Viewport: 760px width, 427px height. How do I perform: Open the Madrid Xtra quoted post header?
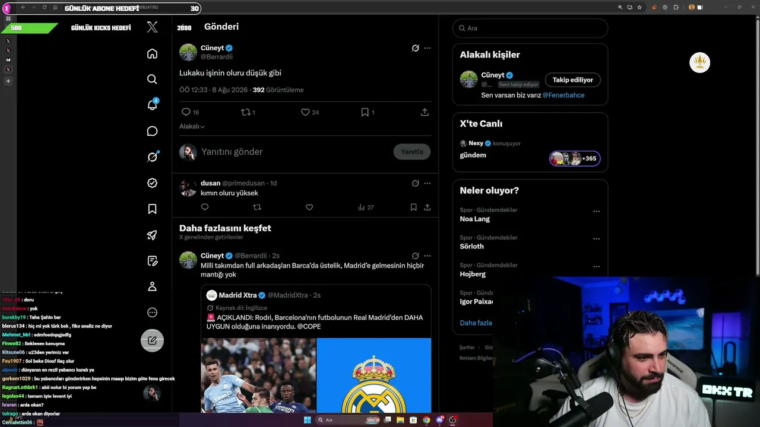pos(264,295)
